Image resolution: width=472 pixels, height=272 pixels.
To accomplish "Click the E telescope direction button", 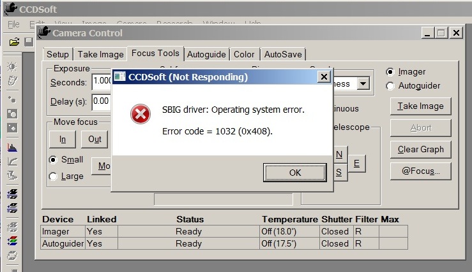I will [x=356, y=163].
